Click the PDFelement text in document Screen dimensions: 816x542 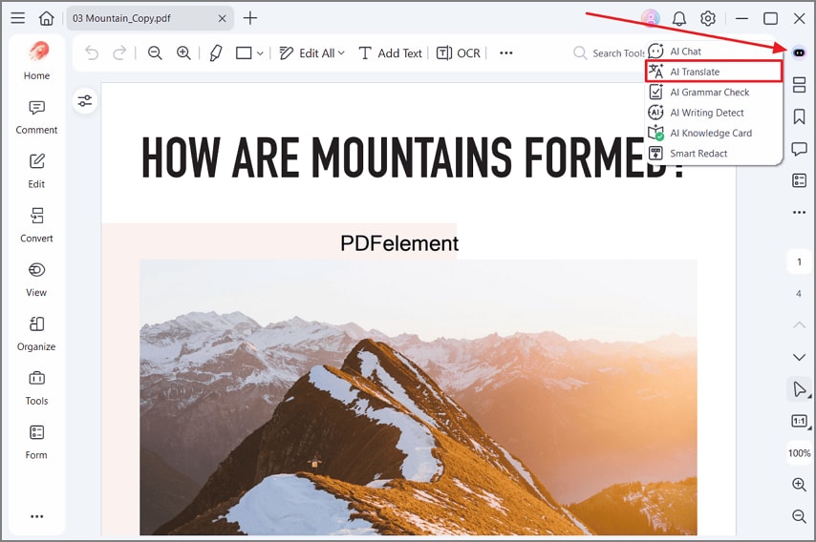tap(399, 243)
